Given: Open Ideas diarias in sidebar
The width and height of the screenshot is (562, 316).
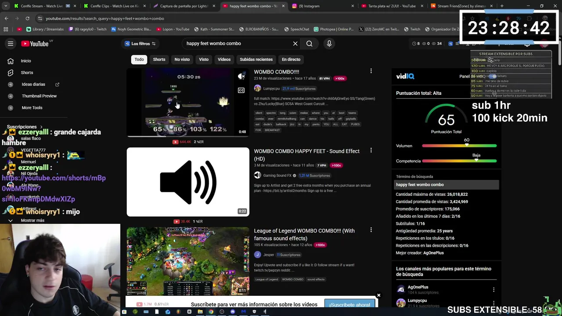Looking at the screenshot, I should coord(33,84).
